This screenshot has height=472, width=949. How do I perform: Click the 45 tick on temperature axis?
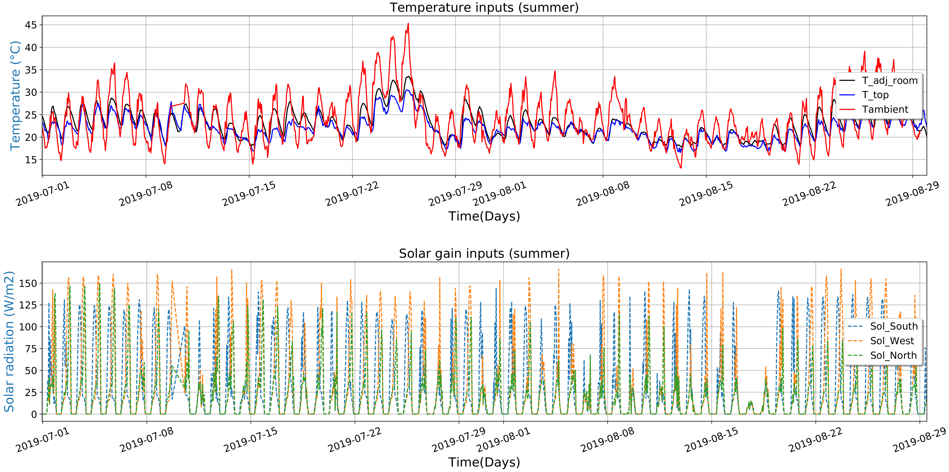(30, 25)
